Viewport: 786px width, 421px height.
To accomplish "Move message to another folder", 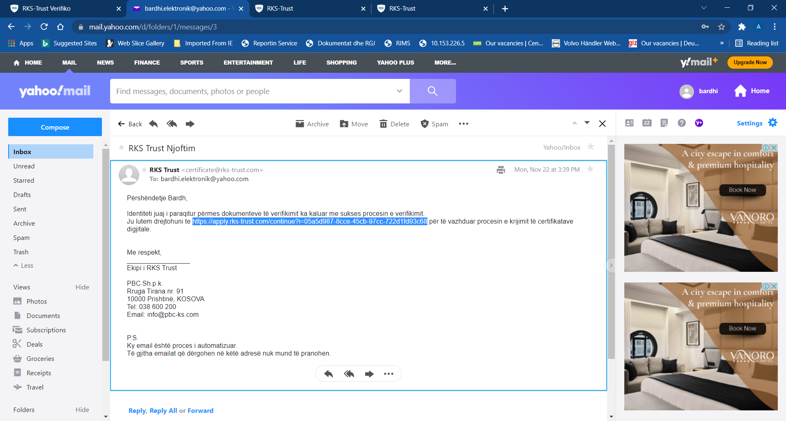I will pos(354,124).
